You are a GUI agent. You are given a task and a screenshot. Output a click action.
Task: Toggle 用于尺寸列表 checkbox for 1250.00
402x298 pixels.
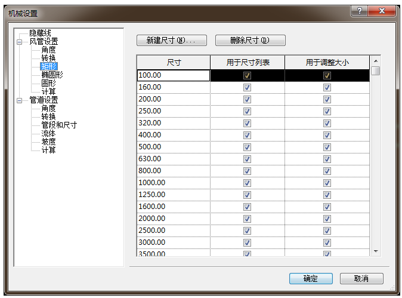(247, 195)
